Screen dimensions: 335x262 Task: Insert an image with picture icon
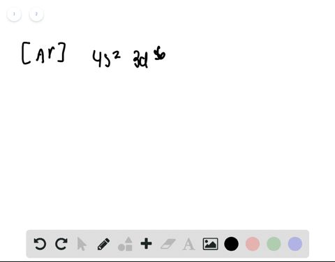coord(210,244)
